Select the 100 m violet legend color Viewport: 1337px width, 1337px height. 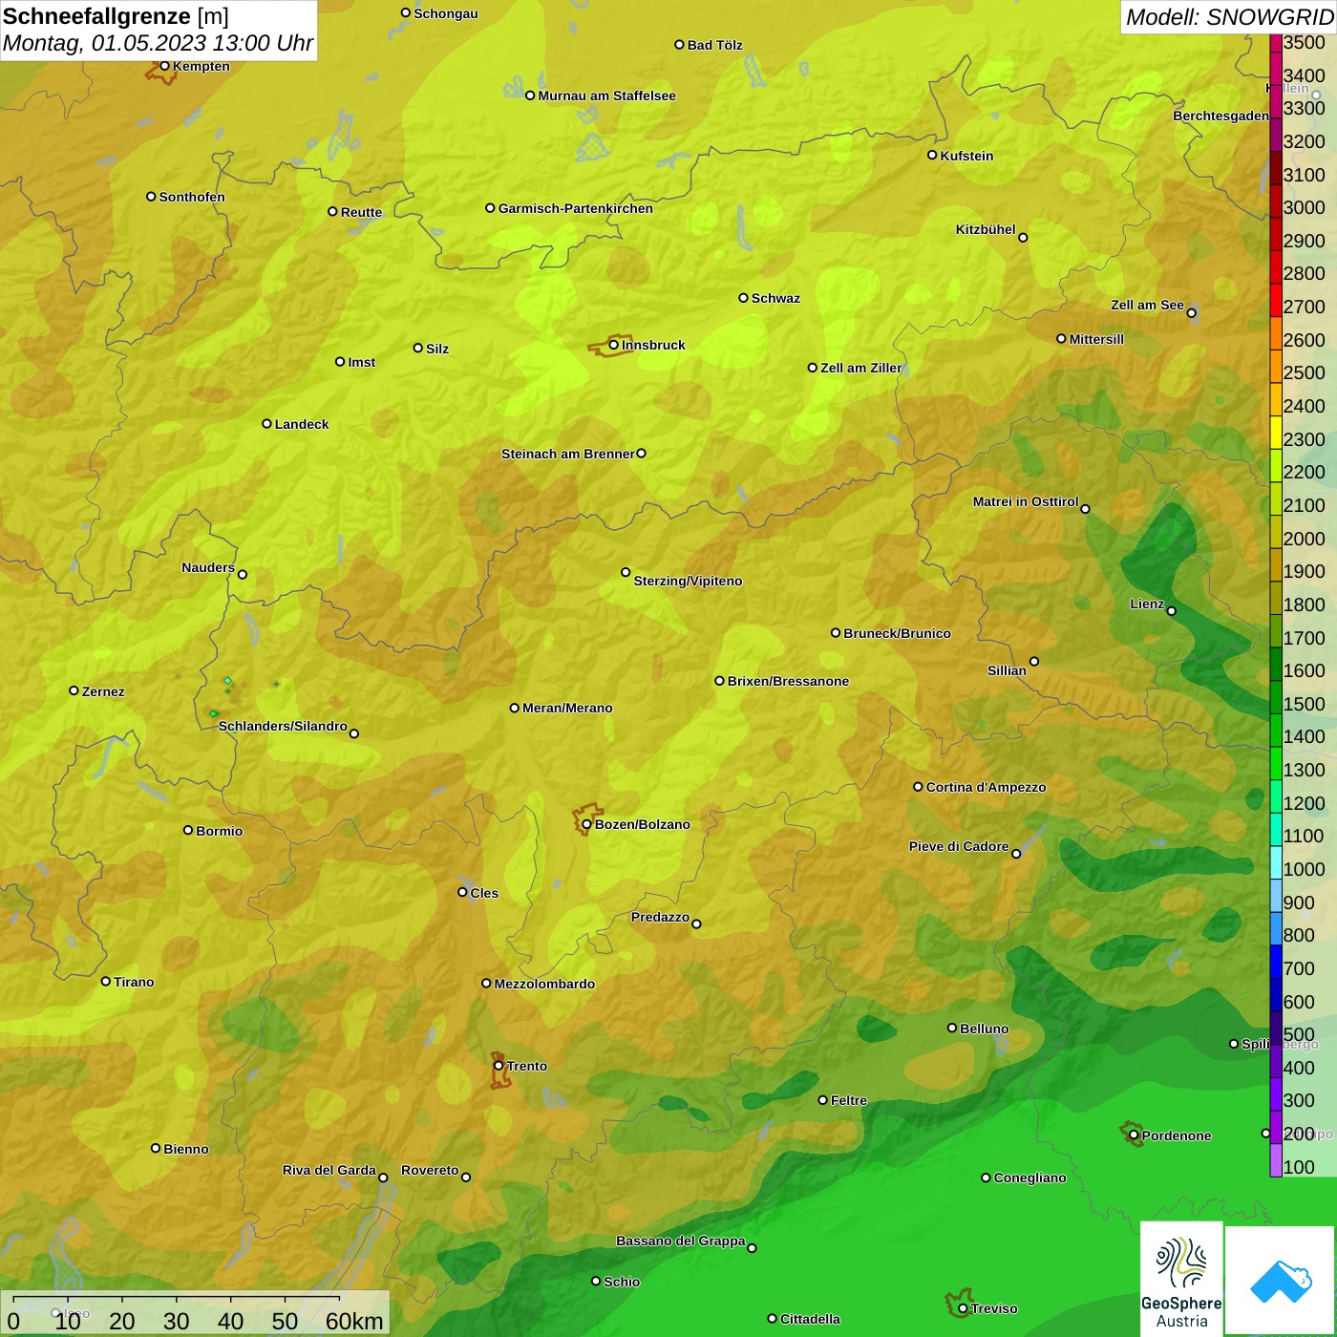(x=1276, y=1160)
